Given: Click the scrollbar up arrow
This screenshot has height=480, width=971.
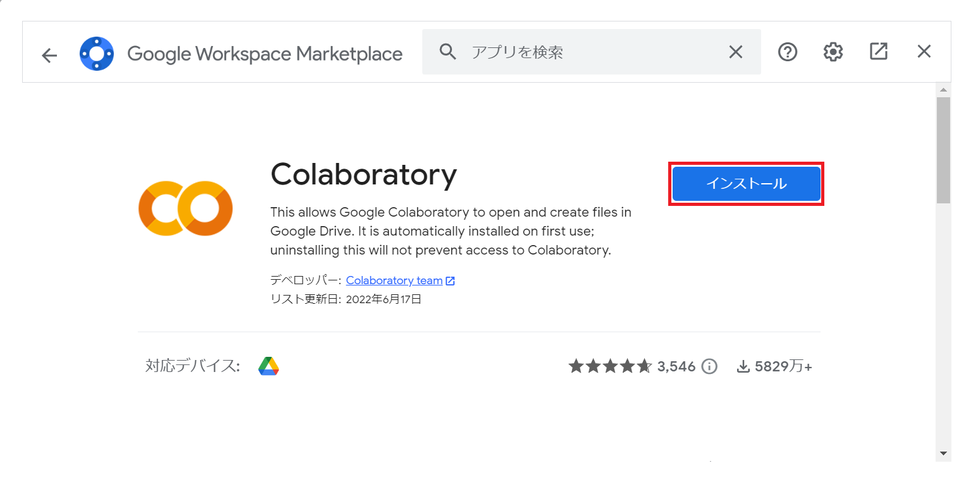Looking at the screenshot, I should (944, 89).
